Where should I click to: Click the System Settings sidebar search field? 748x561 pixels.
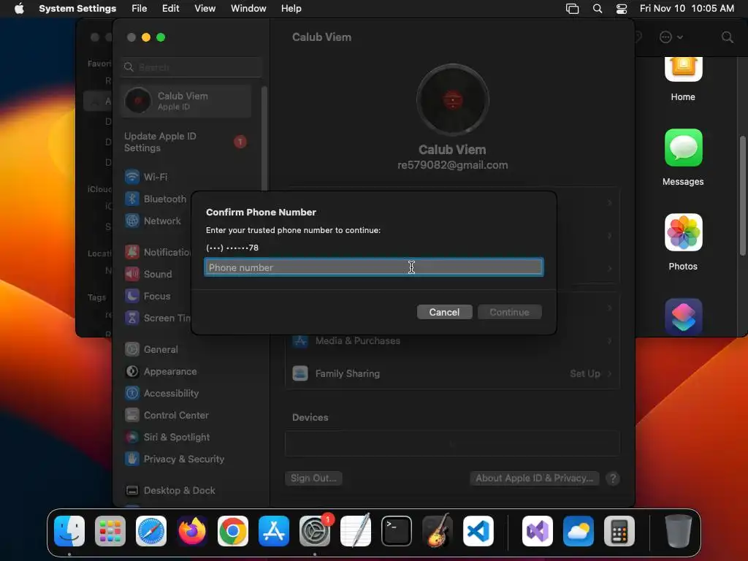pos(191,67)
